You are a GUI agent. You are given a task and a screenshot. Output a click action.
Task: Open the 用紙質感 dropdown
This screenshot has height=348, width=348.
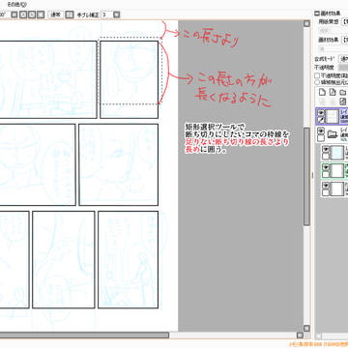[345, 22]
